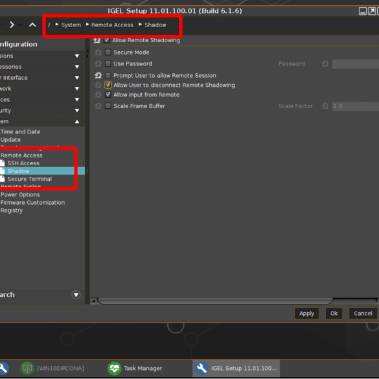The height and width of the screenshot is (379, 379).
Task: Maximize the IGEL Setup window
Action: coord(371,11)
